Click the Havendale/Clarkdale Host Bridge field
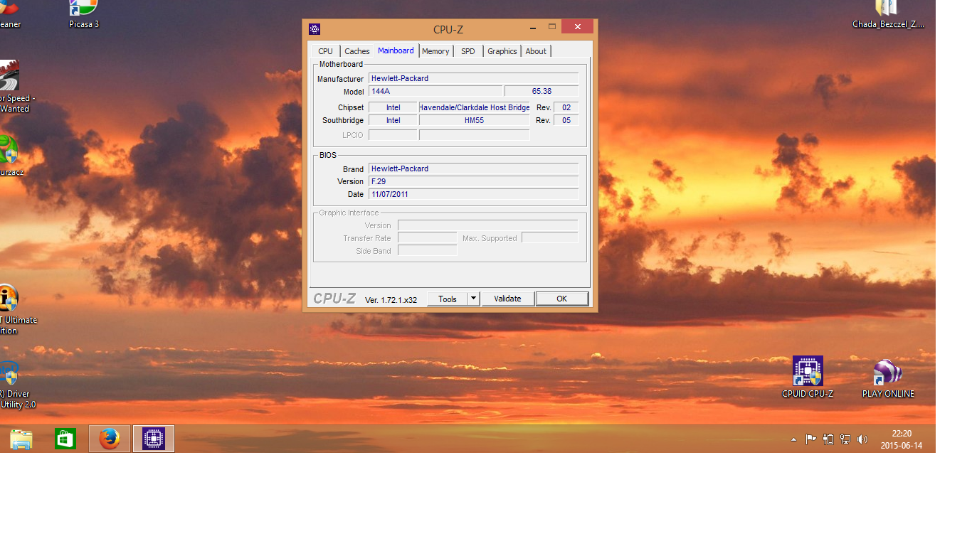 [475, 107]
